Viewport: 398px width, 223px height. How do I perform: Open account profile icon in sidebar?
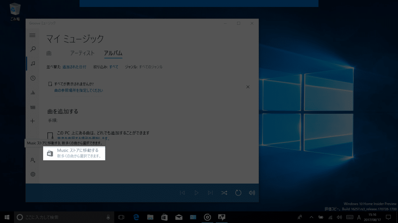pos(33,160)
